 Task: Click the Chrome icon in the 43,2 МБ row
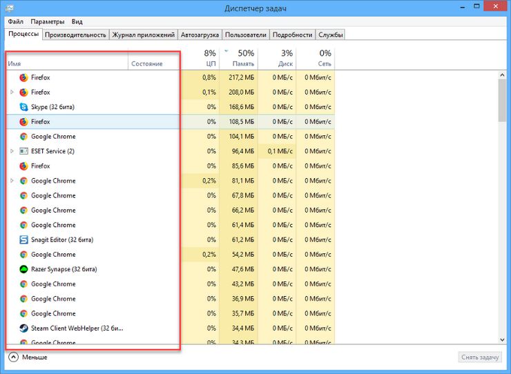[23, 284]
